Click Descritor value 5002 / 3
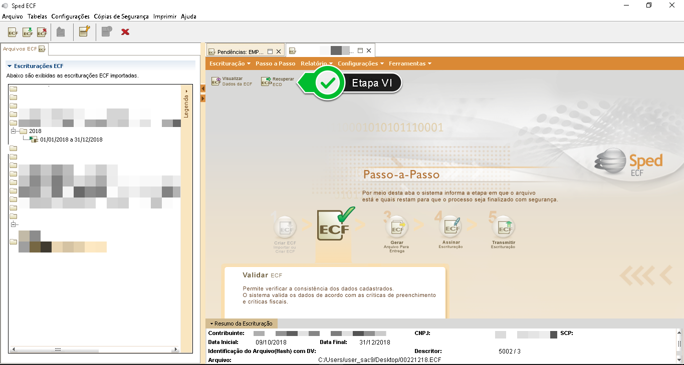The width and height of the screenshot is (684, 365). click(x=510, y=351)
